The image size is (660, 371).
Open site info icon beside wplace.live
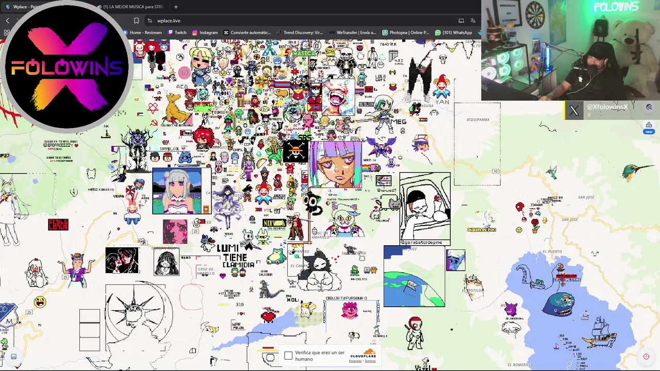[x=150, y=21]
